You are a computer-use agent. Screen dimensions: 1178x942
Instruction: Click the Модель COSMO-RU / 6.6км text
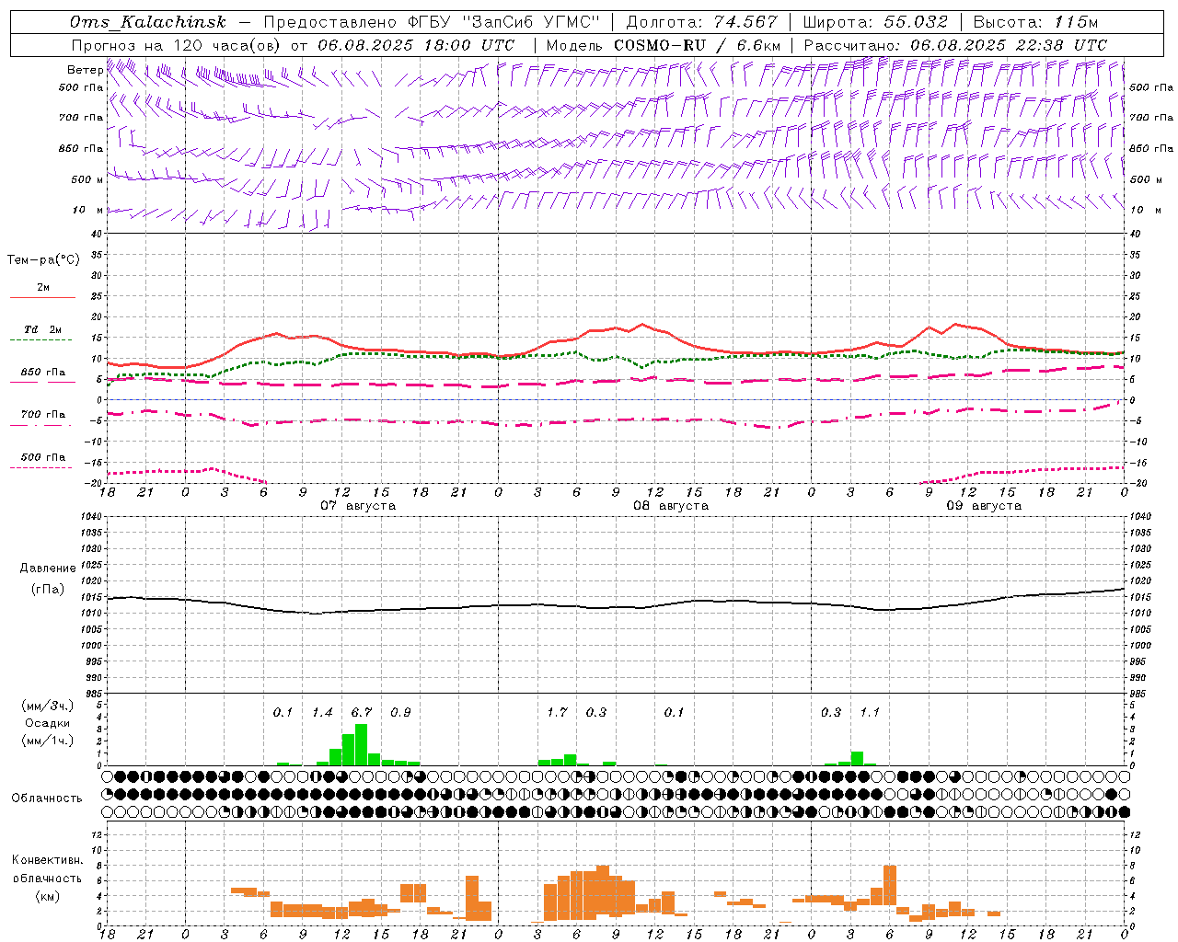[x=663, y=45]
